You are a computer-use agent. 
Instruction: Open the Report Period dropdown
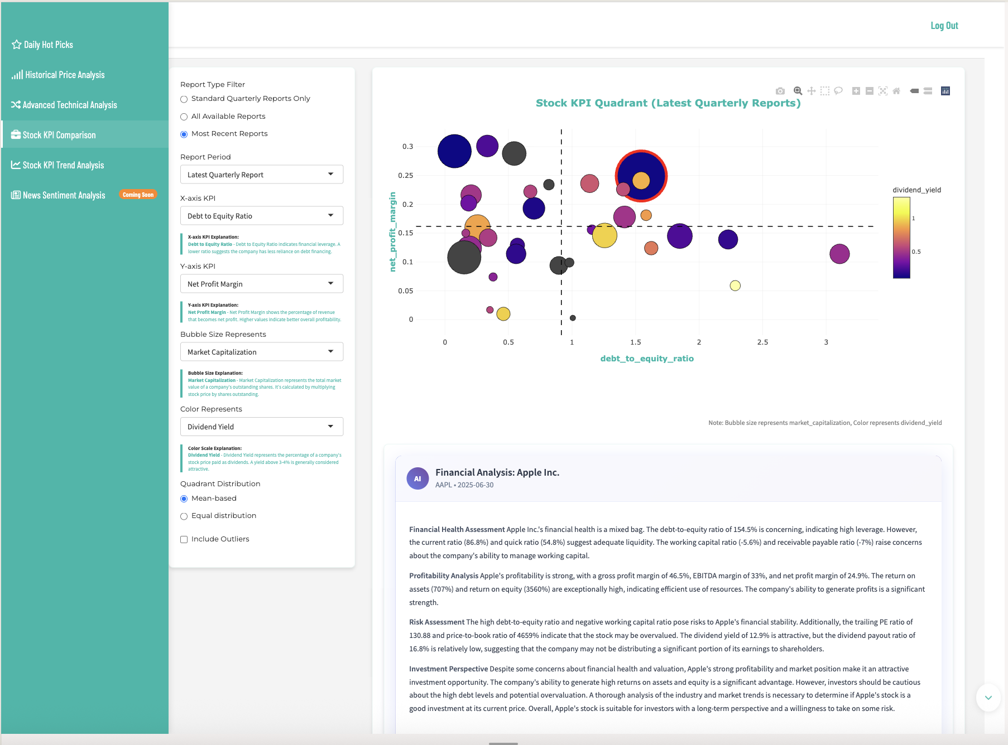[261, 175]
